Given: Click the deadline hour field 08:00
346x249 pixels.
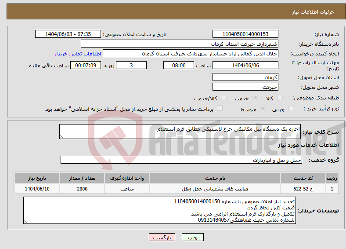Looking at the screenshot, I should coord(179,65).
